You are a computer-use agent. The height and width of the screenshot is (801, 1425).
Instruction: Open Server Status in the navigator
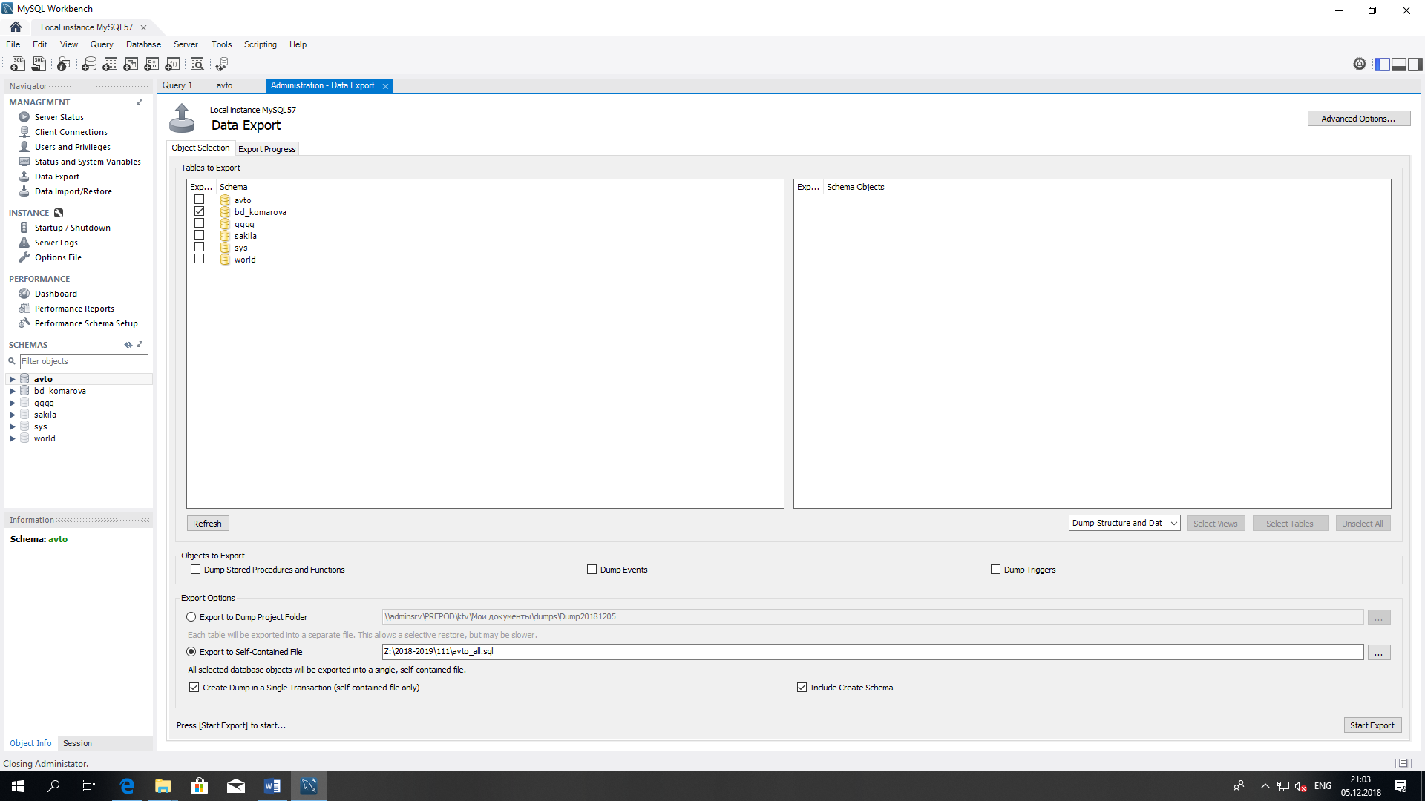tap(59, 117)
